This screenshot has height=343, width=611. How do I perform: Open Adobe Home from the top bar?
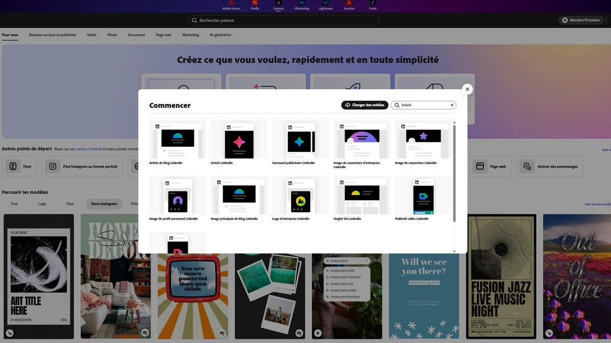pos(231,5)
